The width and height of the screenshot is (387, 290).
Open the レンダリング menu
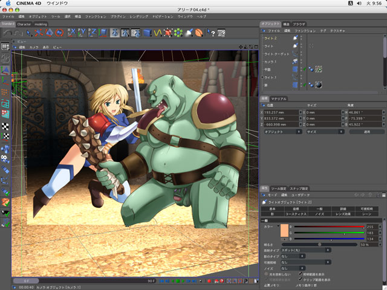(138, 16)
